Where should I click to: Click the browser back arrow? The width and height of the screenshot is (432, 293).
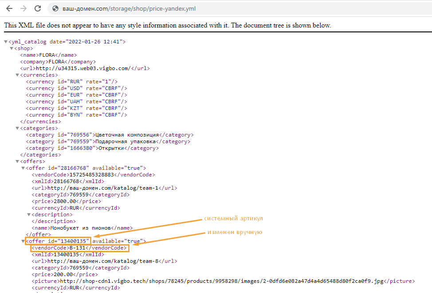pos(9,8)
